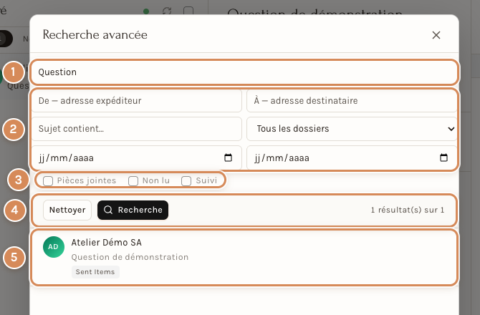Open the start date calendar picker icon
The height and width of the screenshot is (315, 480).
(228, 157)
